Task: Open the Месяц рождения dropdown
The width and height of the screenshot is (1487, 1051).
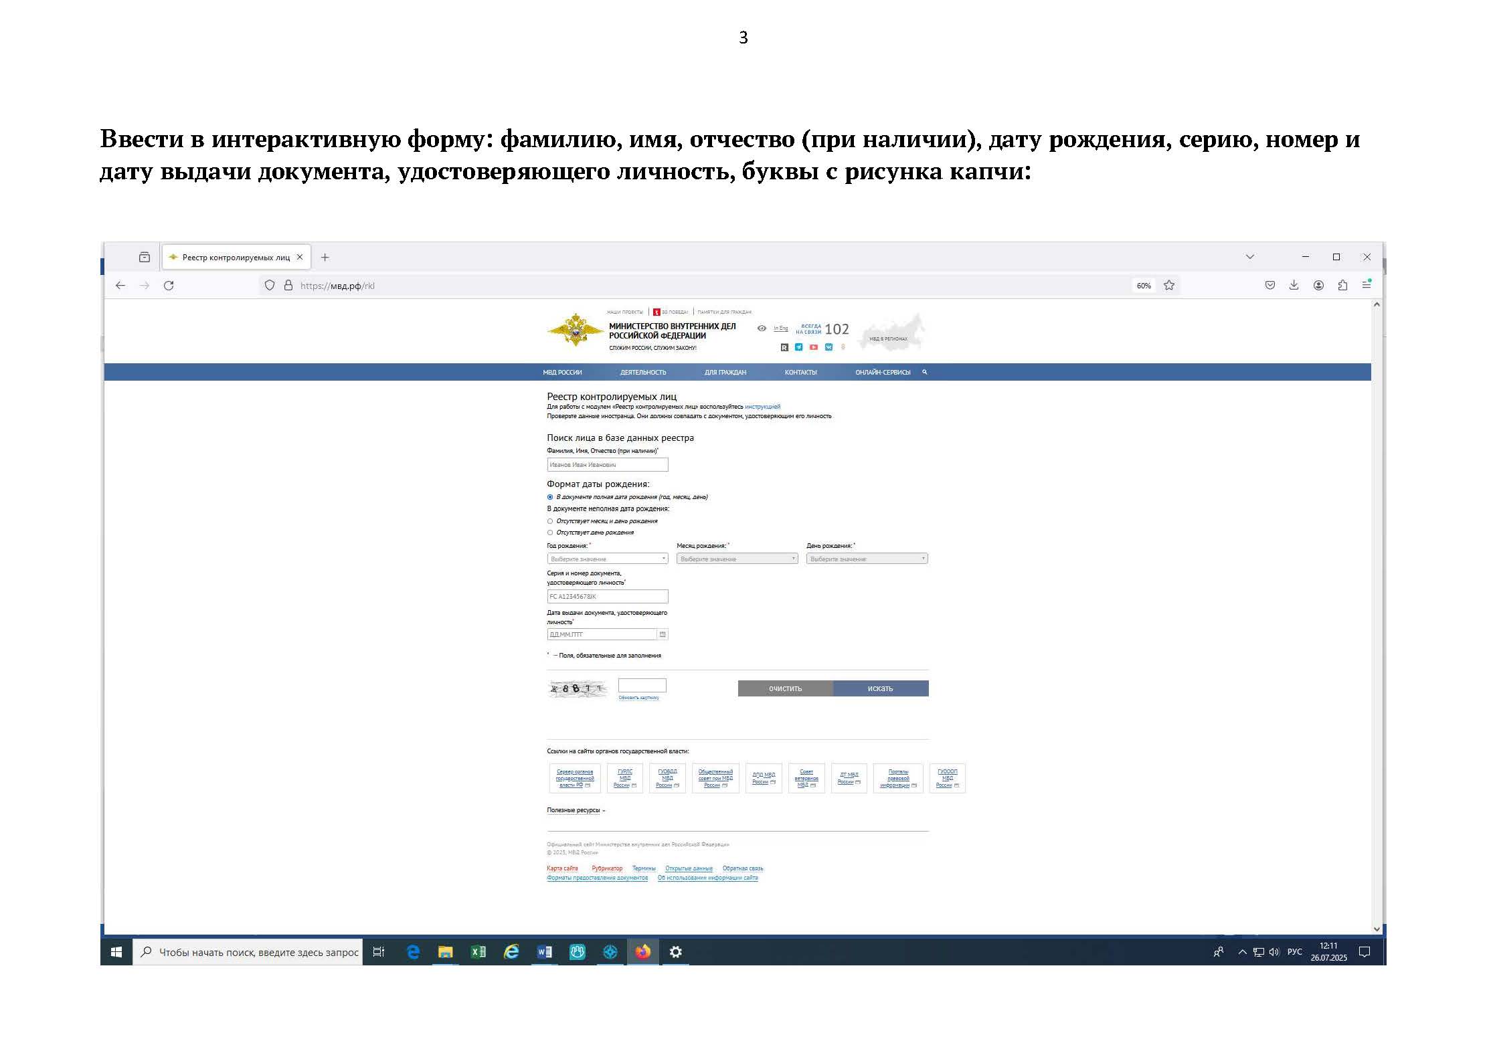Action: [737, 559]
